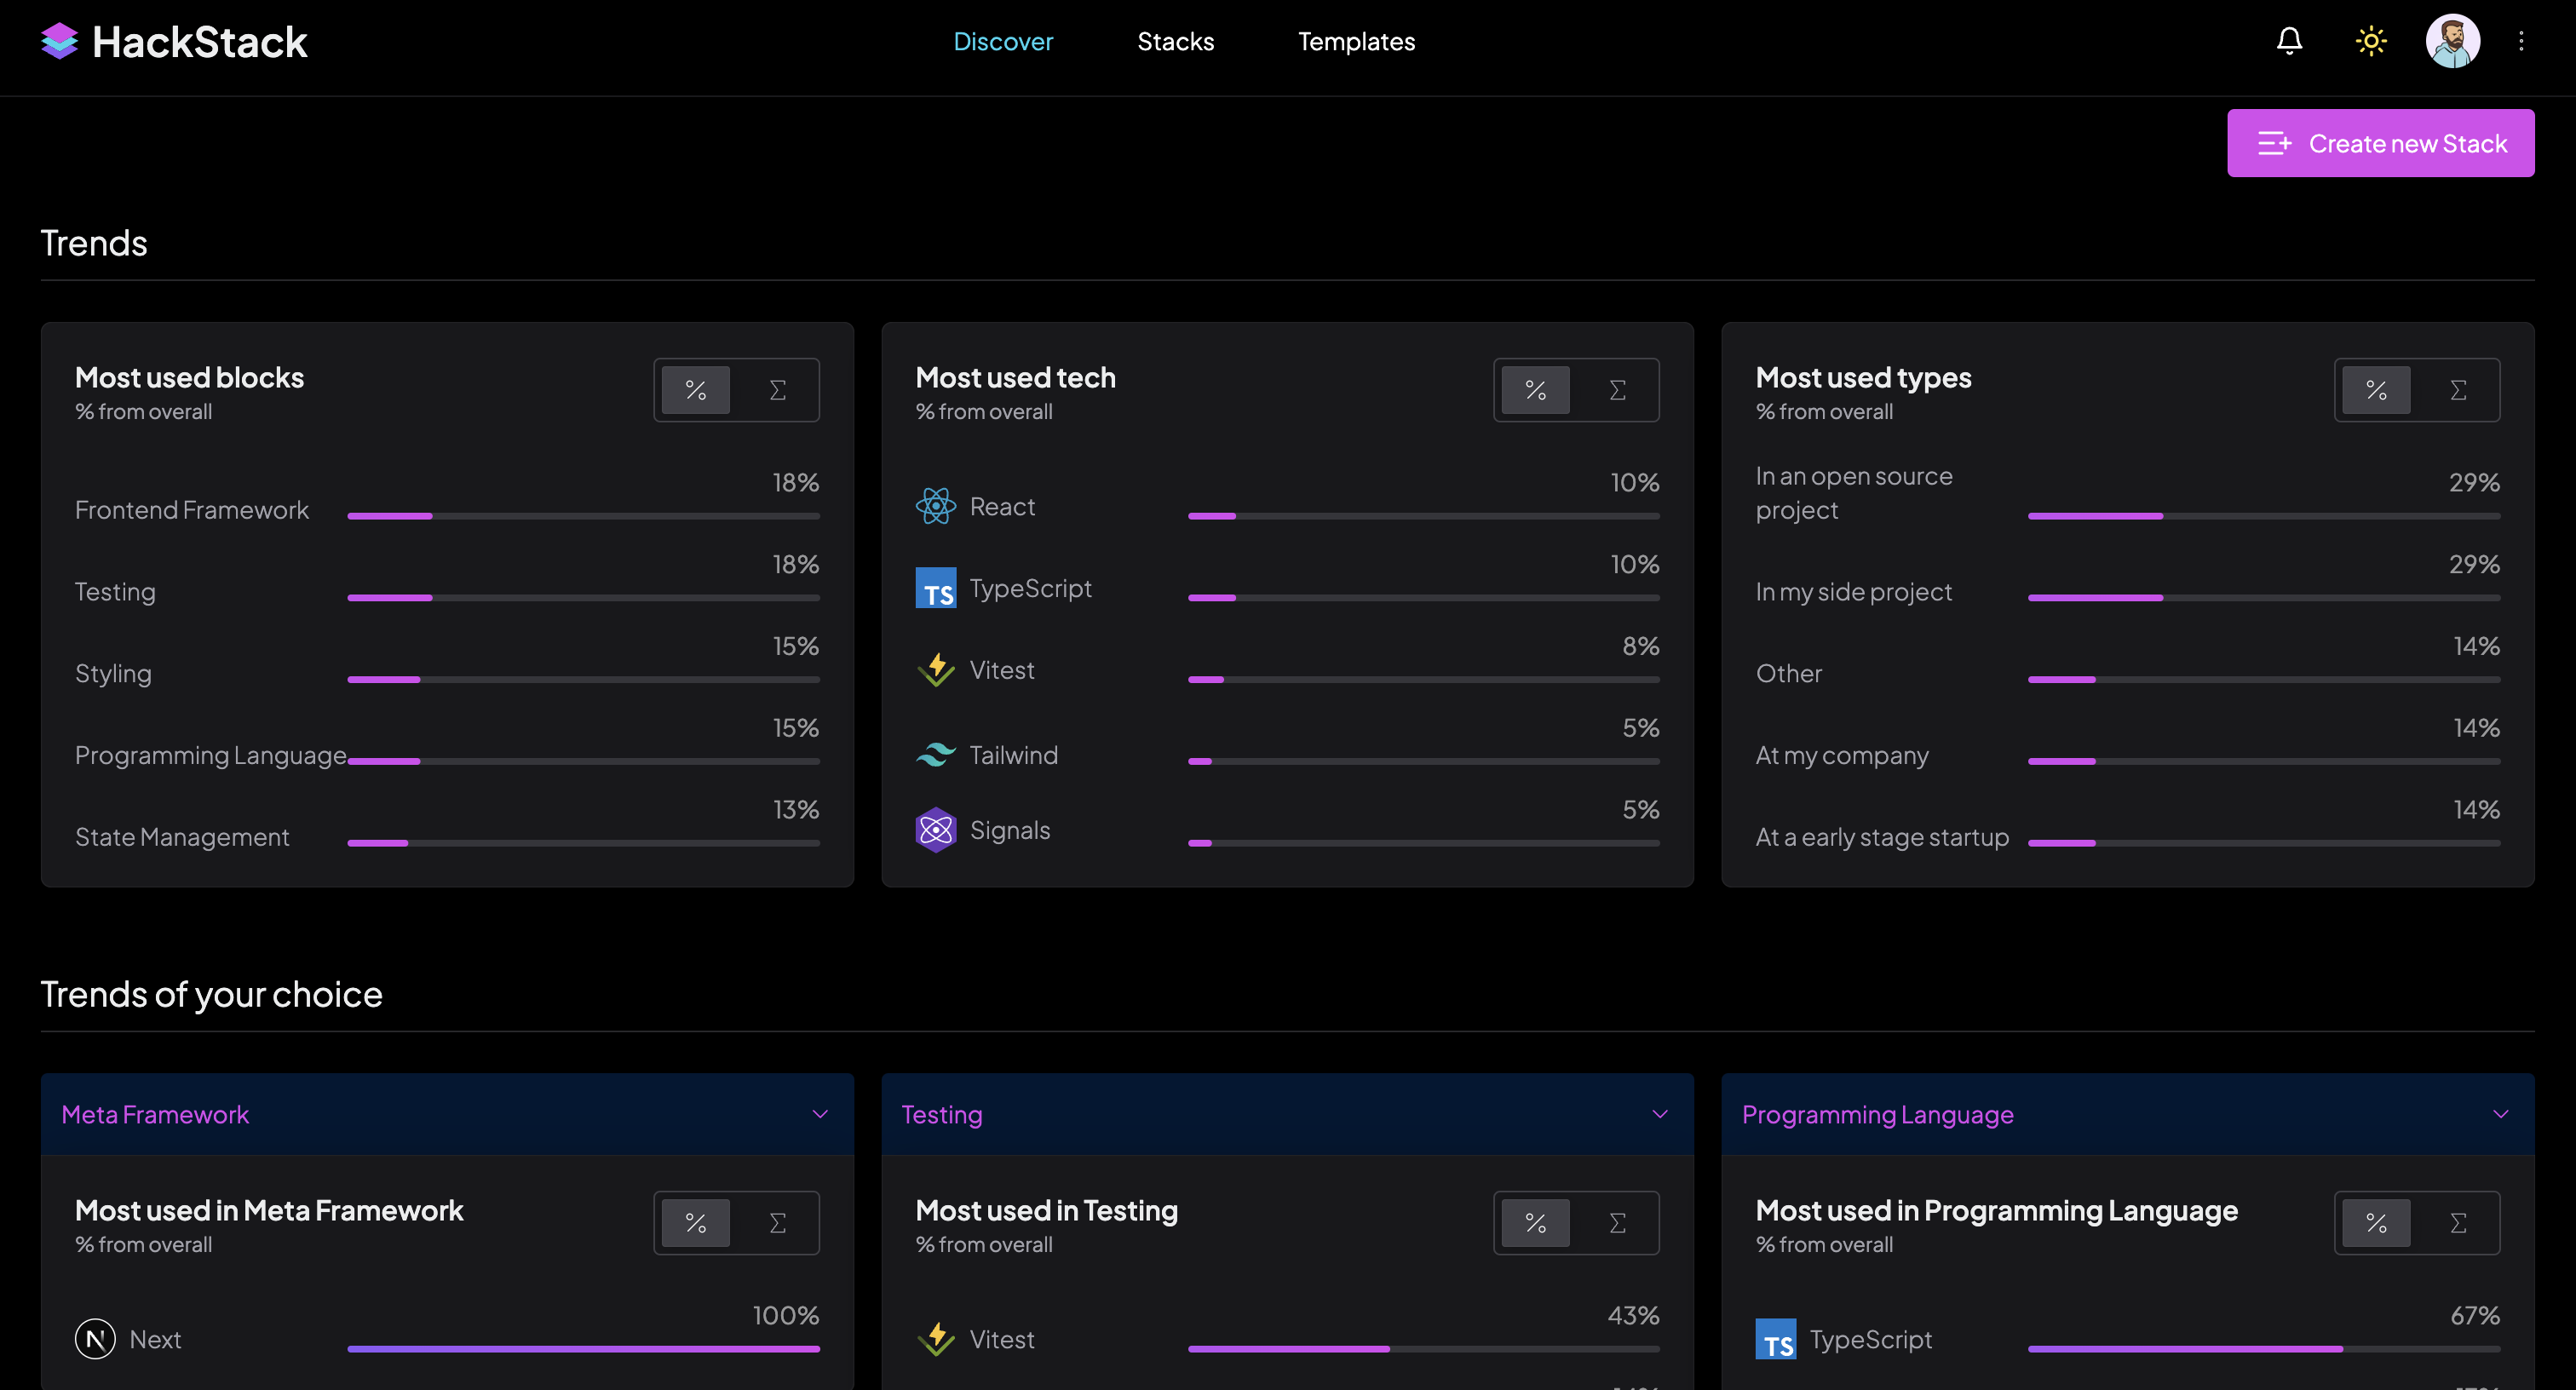The height and width of the screenshot is (1390, 2576).
Task: Select the Vitest lightning icon
Action: coord(936,670)
